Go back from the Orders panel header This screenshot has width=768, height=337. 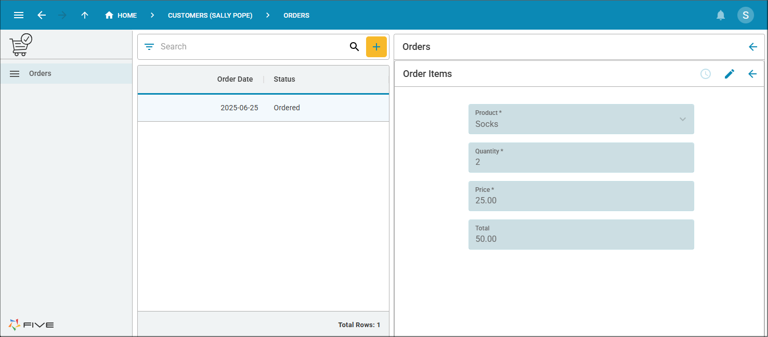(x=752, y=47)
